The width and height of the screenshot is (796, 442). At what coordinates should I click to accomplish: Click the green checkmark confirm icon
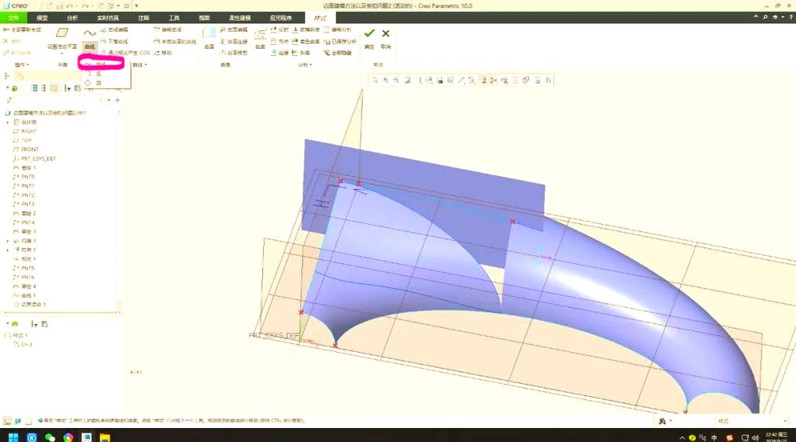[369, 33]
